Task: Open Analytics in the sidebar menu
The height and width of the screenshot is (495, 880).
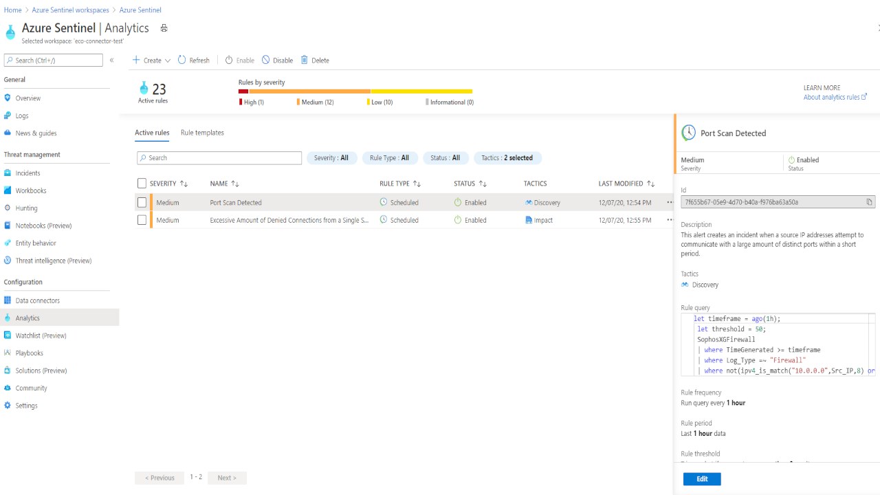Action: tap(59, 318)
